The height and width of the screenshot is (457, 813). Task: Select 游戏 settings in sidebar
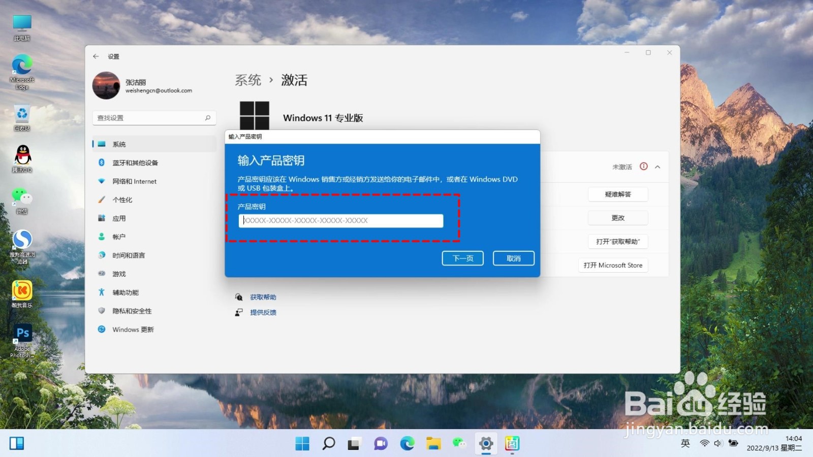(118, 273)
